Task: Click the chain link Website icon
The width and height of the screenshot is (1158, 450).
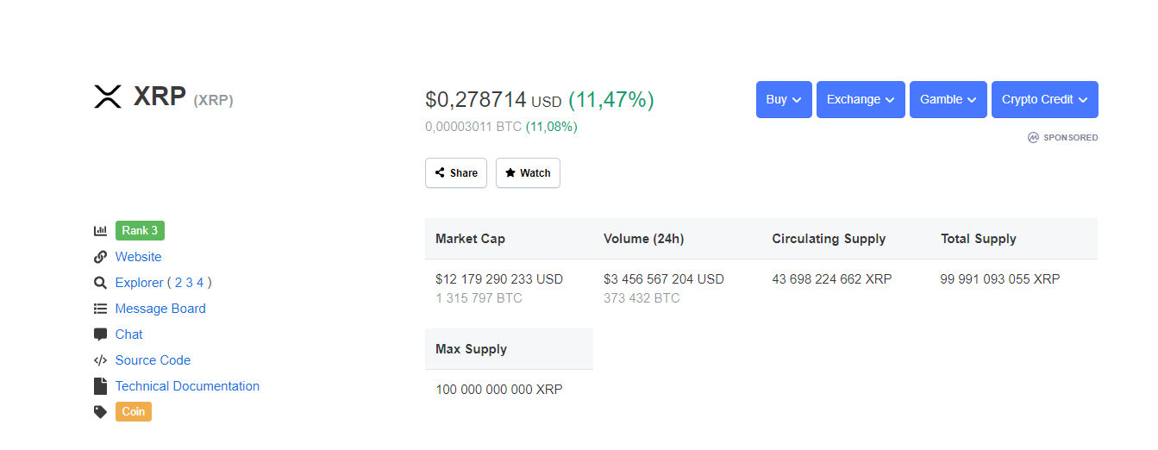Action: pos(100,257)
